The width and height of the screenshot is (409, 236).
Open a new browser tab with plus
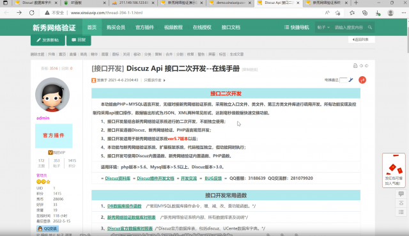tap(356, 3)
